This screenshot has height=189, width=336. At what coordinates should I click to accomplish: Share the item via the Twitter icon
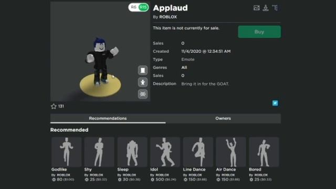(x=275, y=103)
